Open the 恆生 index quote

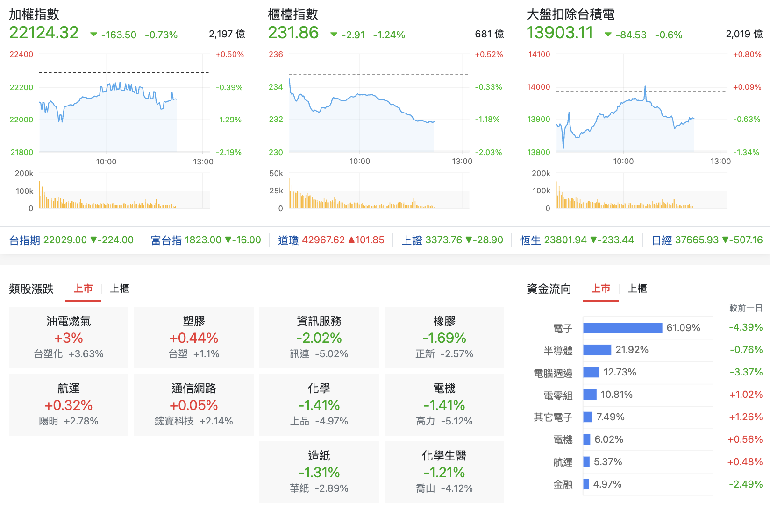[577, 240]
